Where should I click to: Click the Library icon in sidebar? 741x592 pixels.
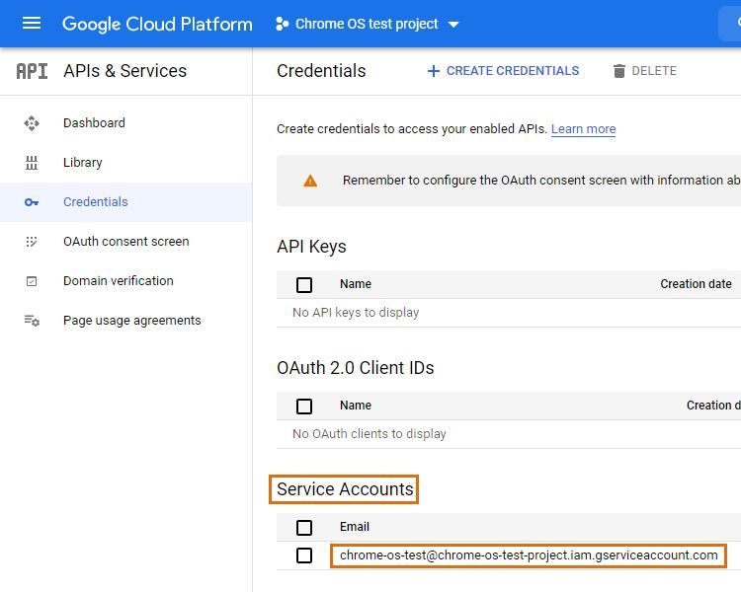[32, 163]
